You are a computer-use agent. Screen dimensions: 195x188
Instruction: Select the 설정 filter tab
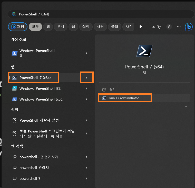coord(86,27)
